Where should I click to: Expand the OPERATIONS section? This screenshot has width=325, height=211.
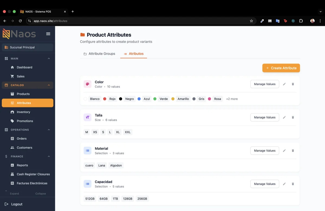(x=49, y=129)
